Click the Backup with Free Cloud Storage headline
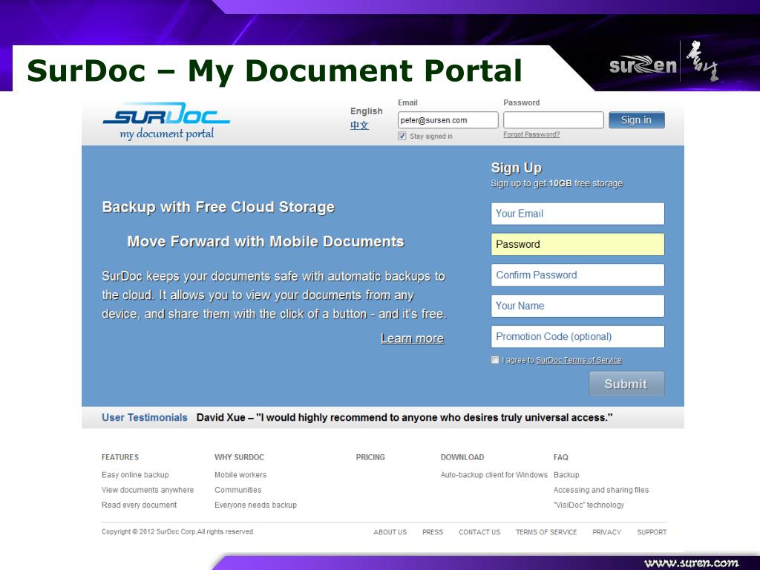The width and height of the screenshot is (760, 570). click(218, 207)
